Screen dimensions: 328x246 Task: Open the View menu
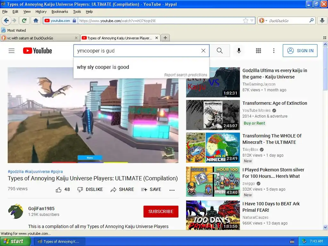[x=27, y=12]
